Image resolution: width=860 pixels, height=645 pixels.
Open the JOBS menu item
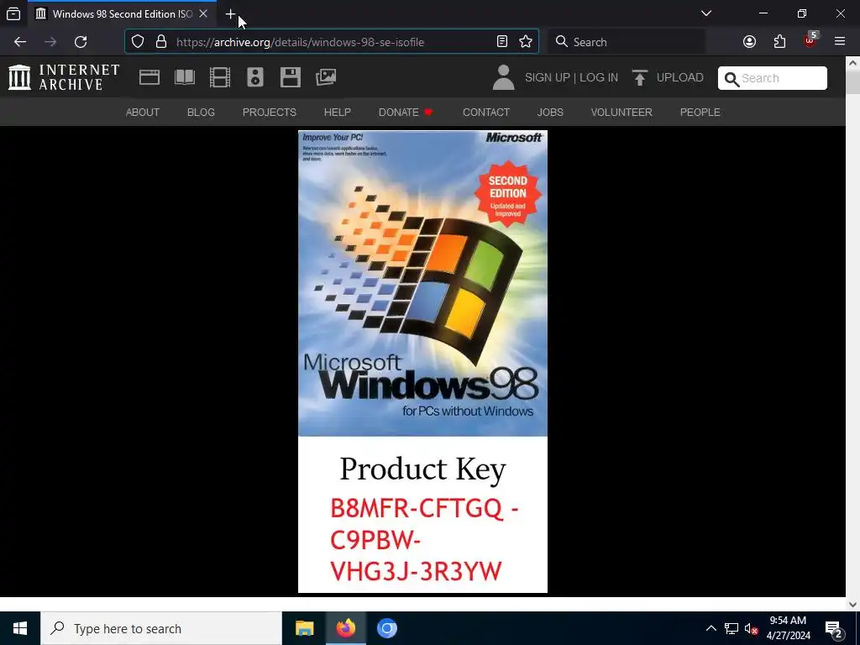tap(550, 113)
